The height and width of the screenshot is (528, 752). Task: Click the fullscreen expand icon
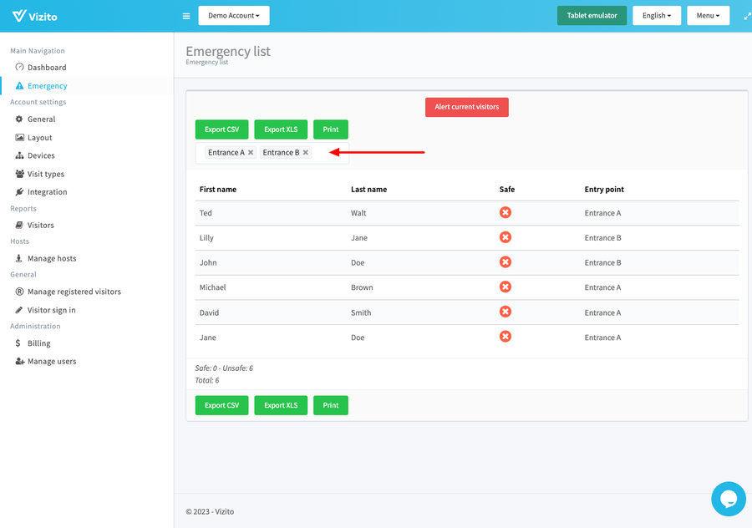tap(747, 16)
